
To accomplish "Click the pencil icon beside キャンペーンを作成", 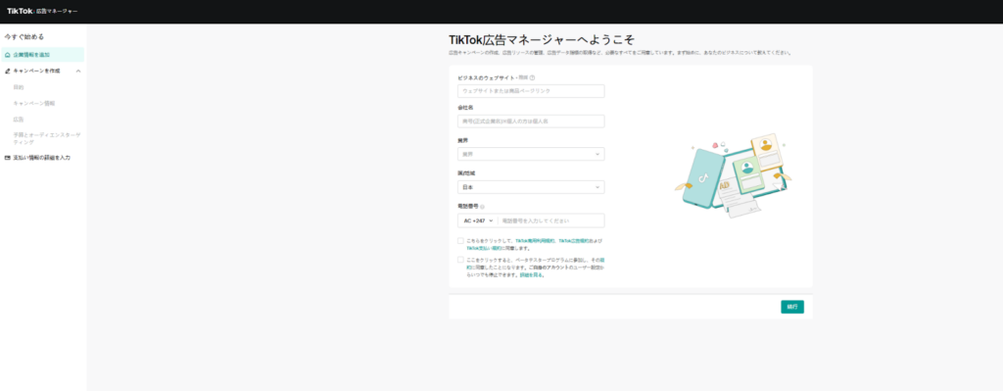I will (8, 71).
